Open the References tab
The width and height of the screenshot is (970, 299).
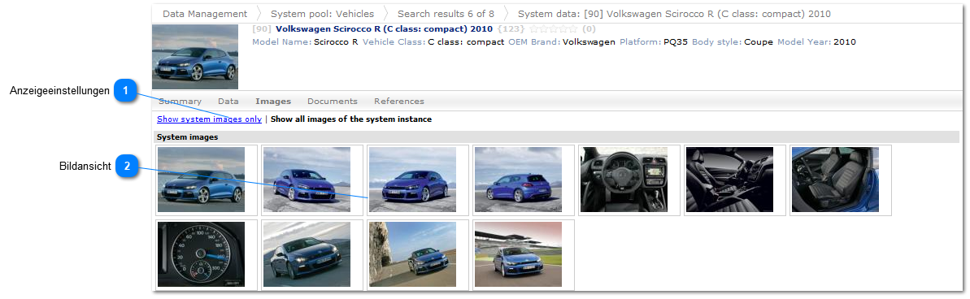[x=399, y=102]
